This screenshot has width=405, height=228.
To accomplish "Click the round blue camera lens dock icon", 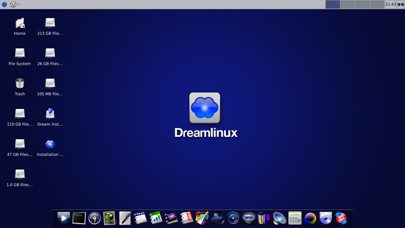I will [x=233, y=218].
